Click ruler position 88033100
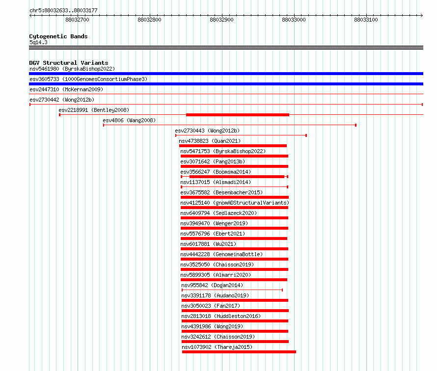The image size is (437, 371). pyautogui.click(x=366, y=20)
